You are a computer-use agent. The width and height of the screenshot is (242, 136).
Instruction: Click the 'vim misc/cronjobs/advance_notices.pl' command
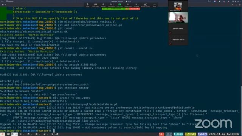(87, 22)
